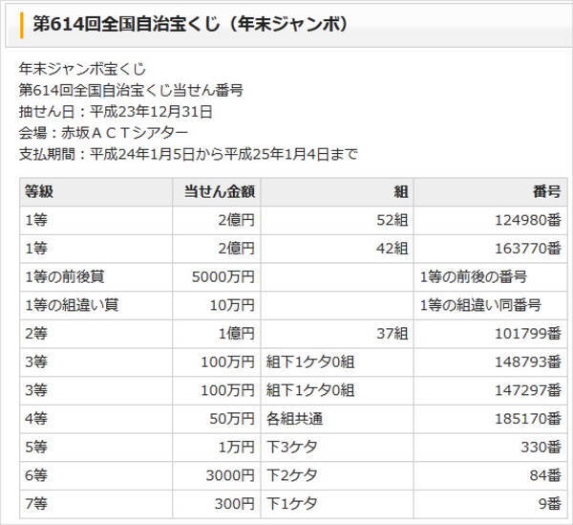Click the orange accent bar beside the heading
Screen dimensions: 573x525
point(21,25)
